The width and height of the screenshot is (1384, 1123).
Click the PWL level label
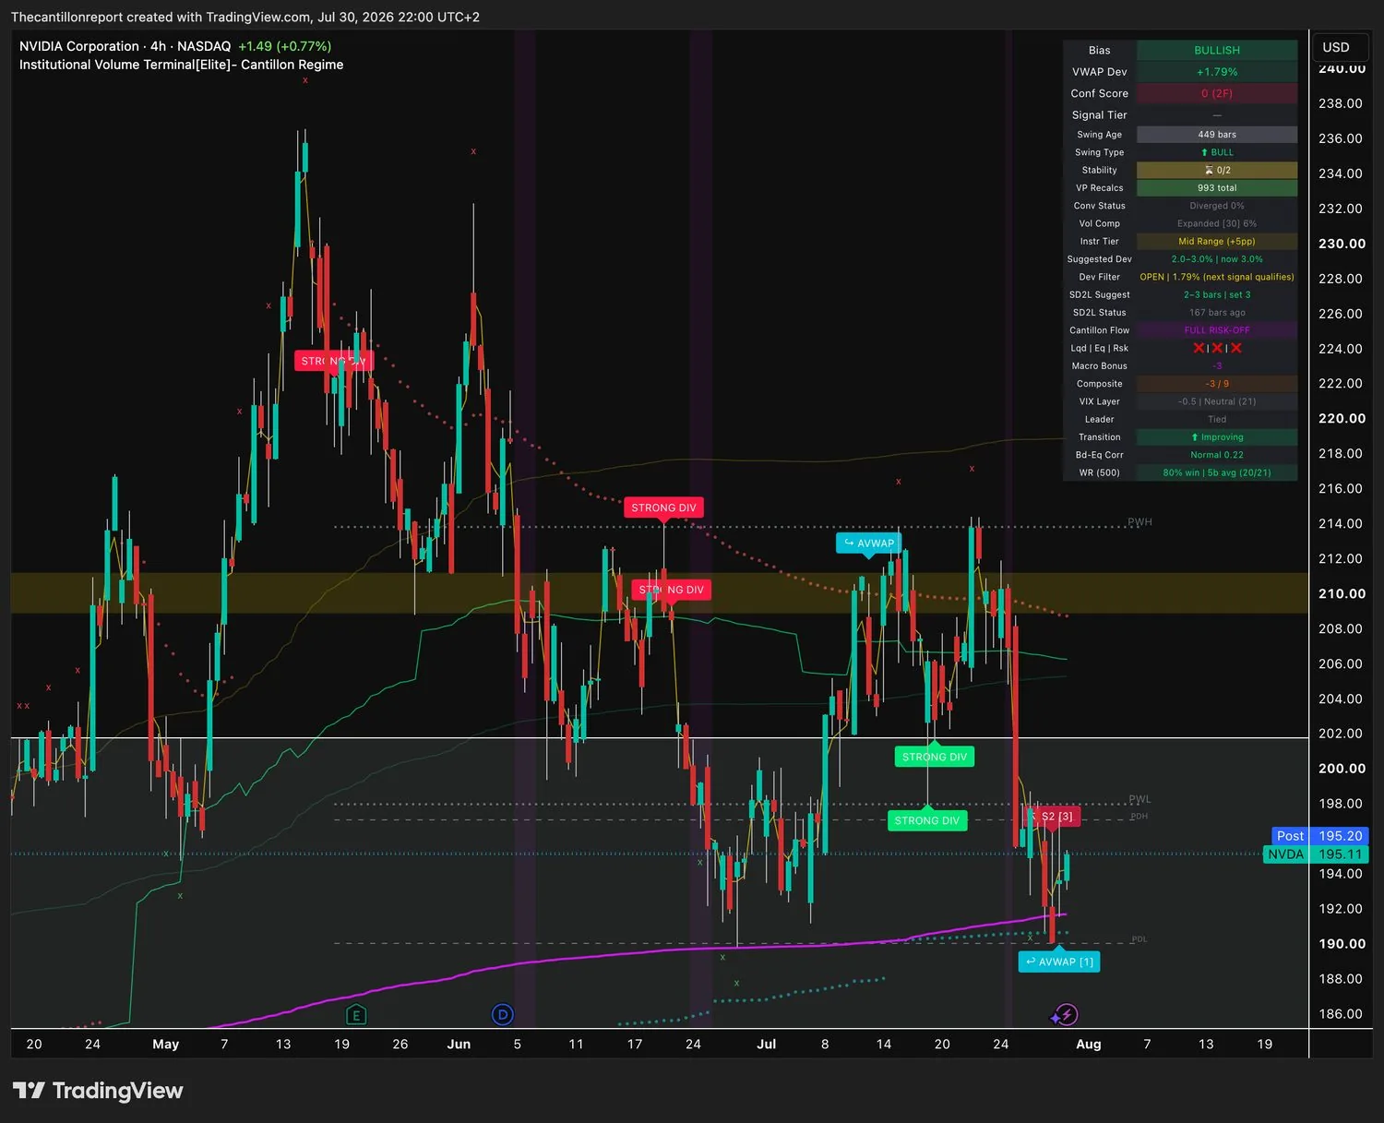click(x=1139, y=800)
